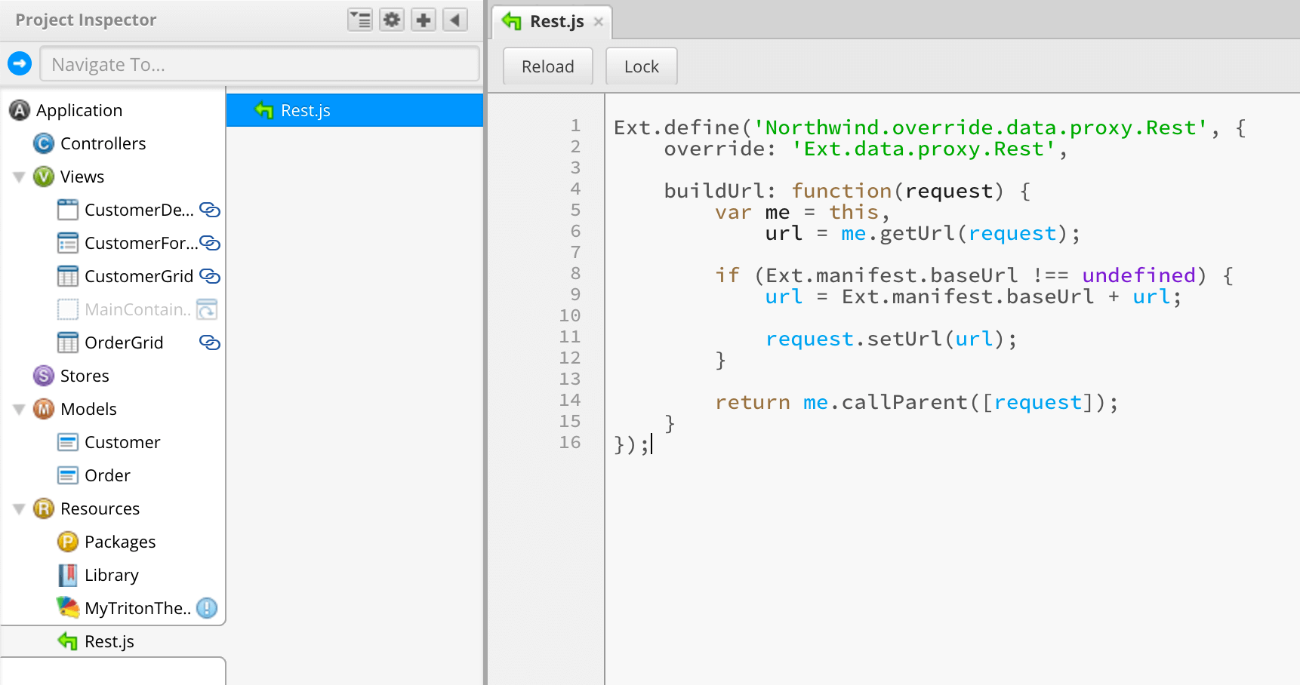Click the 'undefined' keyword in the code
1300x685 pixels.
(1138, 275)
